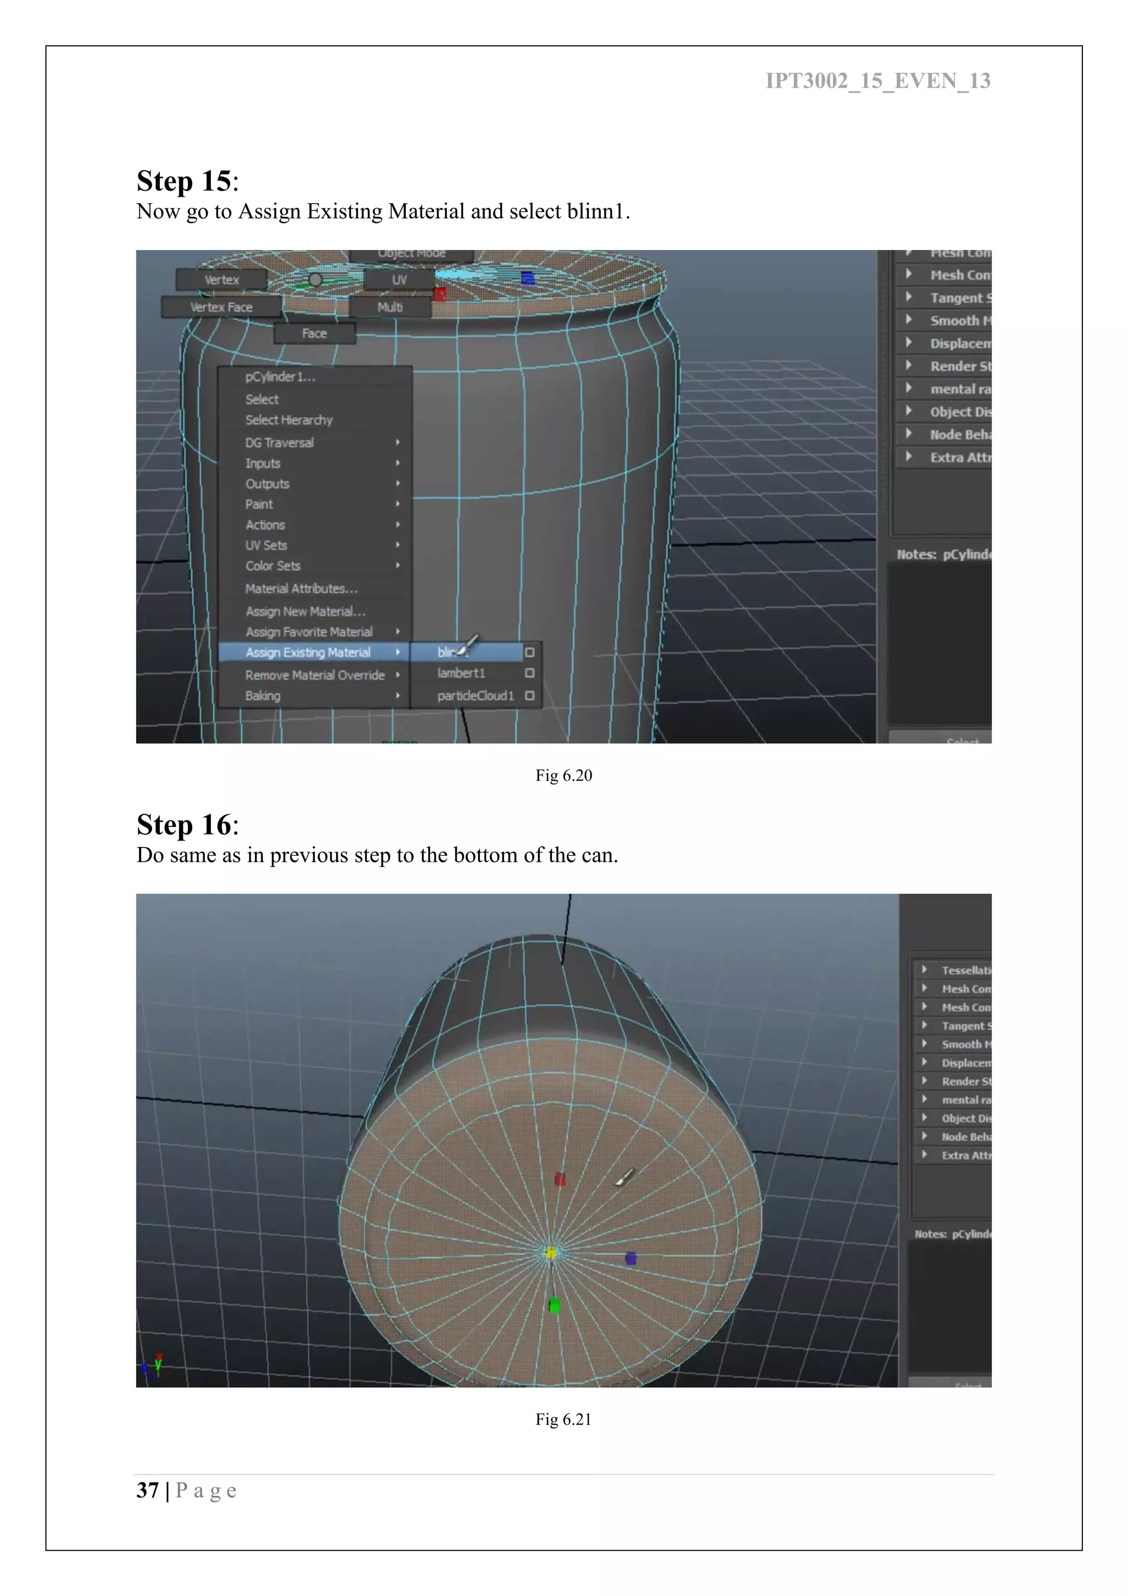Click the blue manipulator handle on the can bottom
Screen dimensions: 1128x1596
(x=631, y=1258)
